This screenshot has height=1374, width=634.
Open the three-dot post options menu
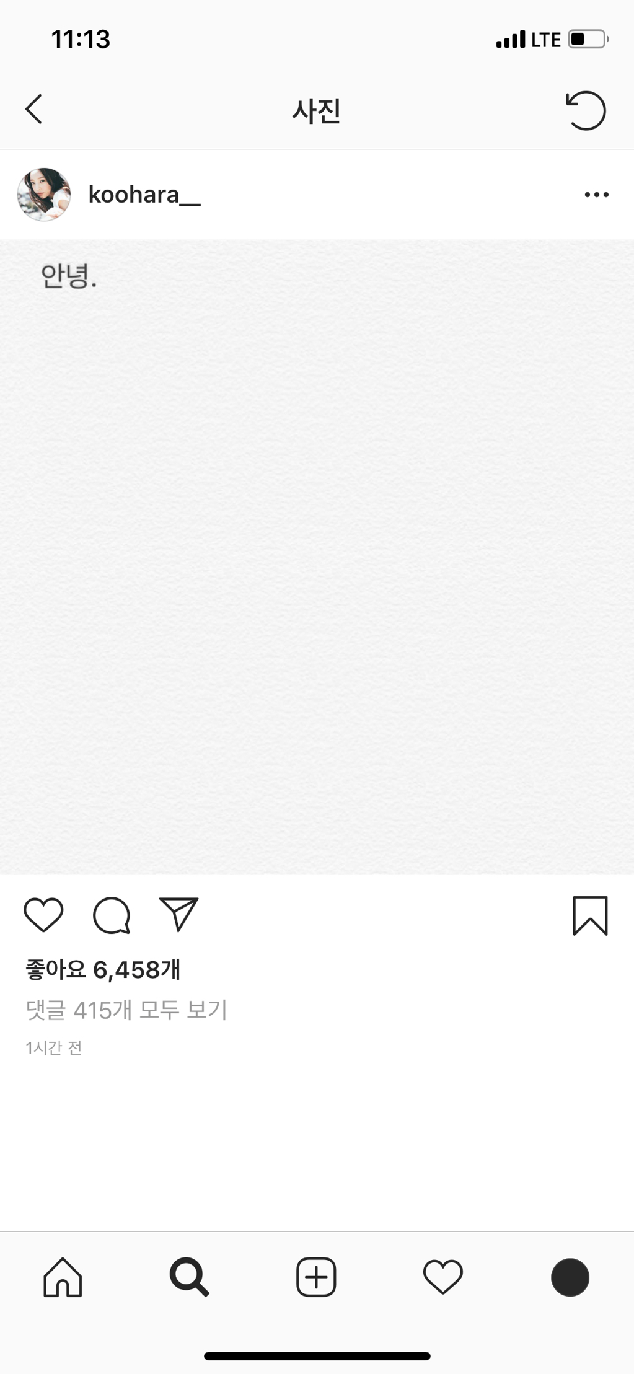point(596,195)
